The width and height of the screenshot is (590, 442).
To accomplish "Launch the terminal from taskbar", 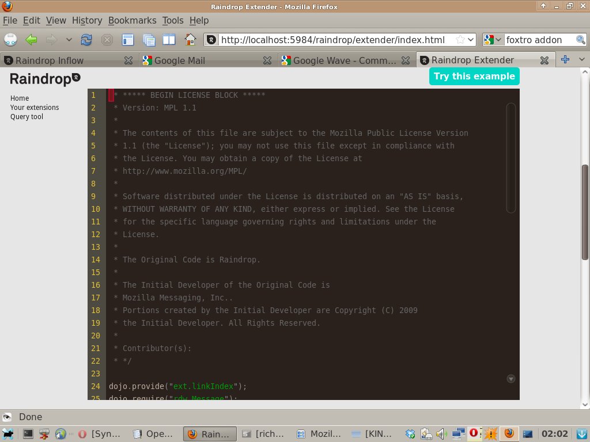I will point(28,434).
